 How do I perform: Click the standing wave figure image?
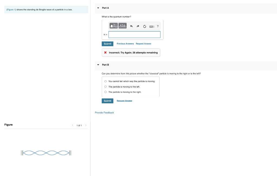click(46, 153)
